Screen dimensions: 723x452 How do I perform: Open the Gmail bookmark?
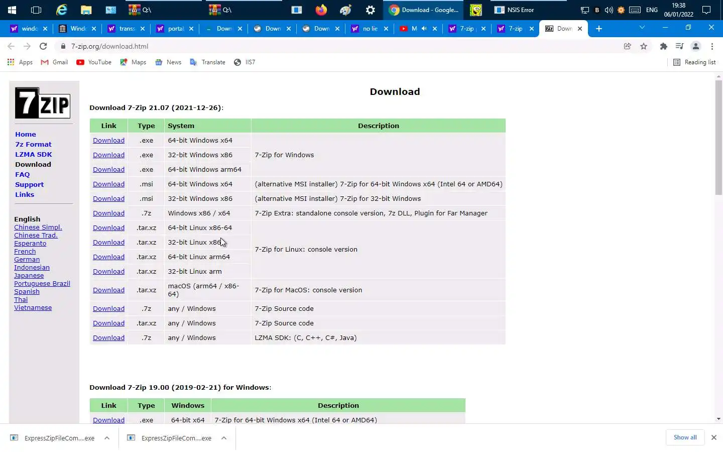(x=54, y=62)
